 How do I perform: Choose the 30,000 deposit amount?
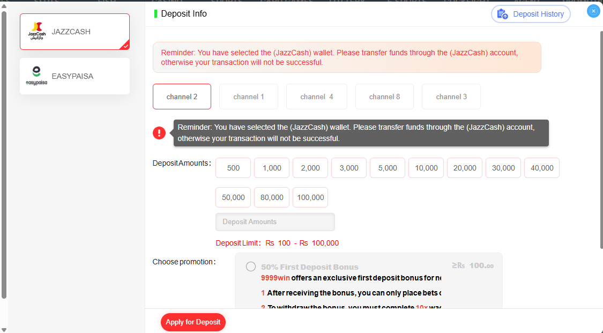503,168
